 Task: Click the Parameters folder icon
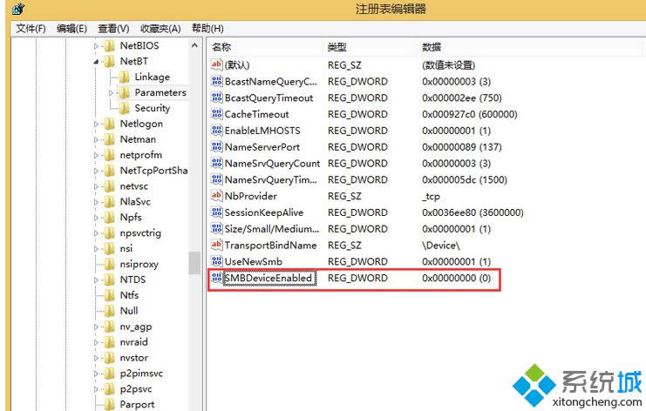[x=125, y=92]
